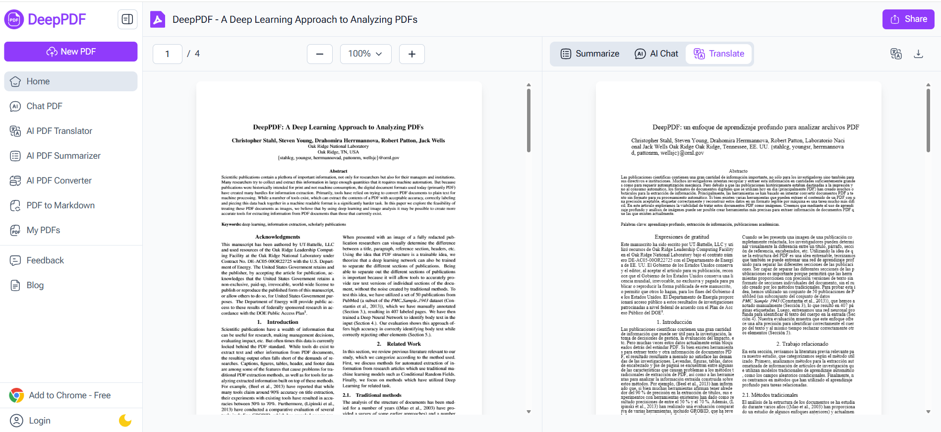Download the translated PDF

[918, 54]
